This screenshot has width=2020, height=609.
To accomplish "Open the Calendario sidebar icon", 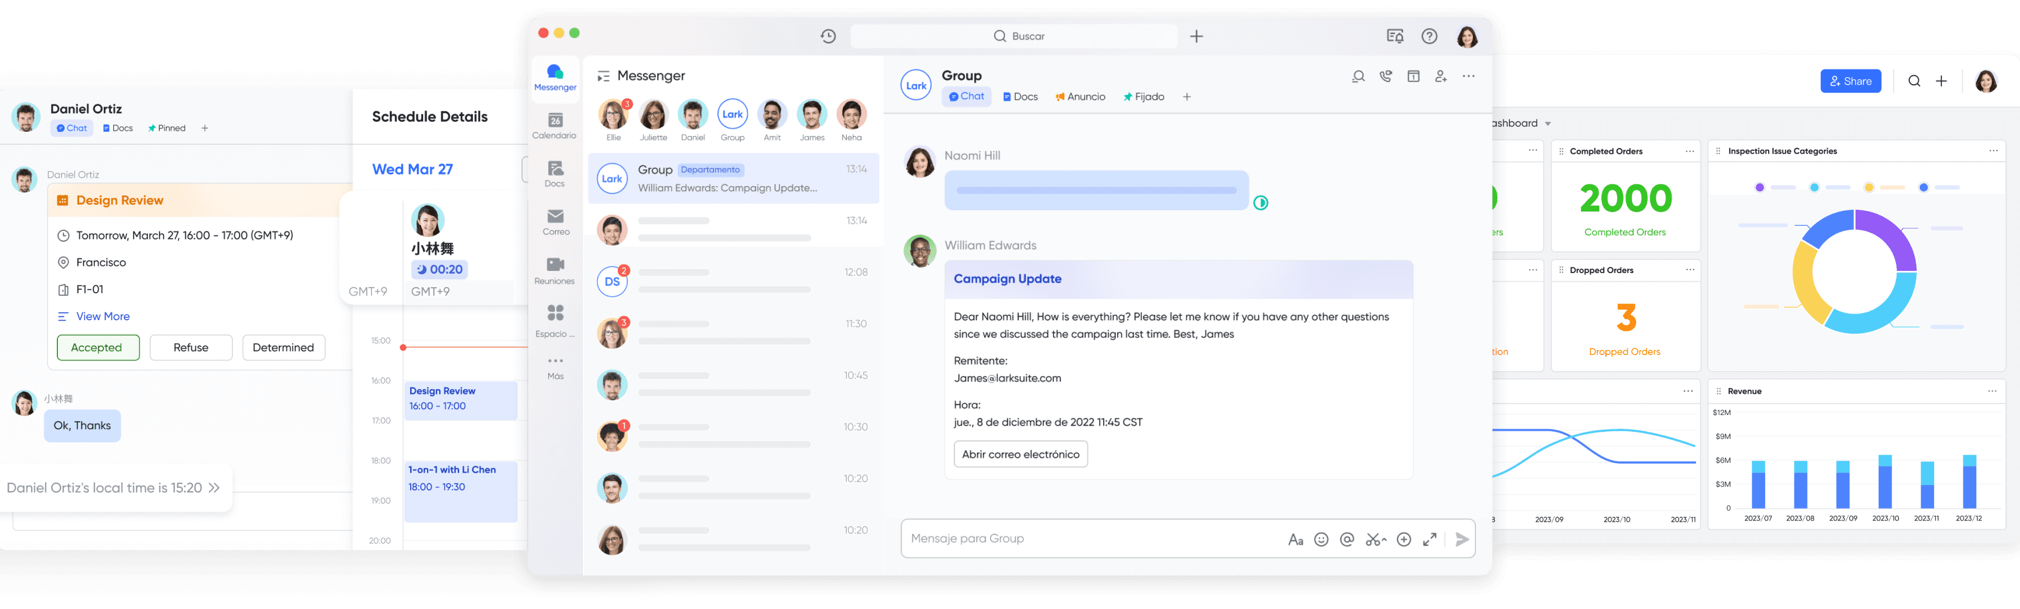I will tap(555, 124).
